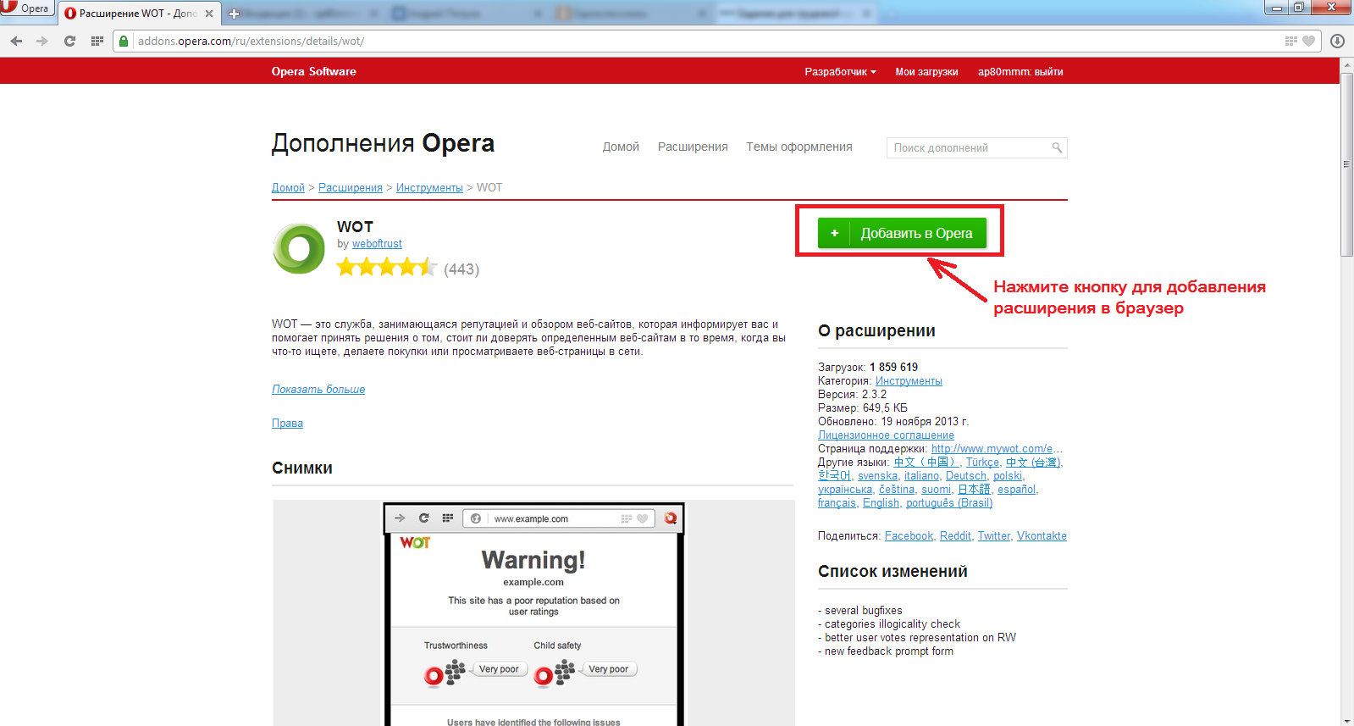Click the green padlock security icon
Viewport: 1354px width, 726px height.
pyautogui.click(x=124, y=41)
